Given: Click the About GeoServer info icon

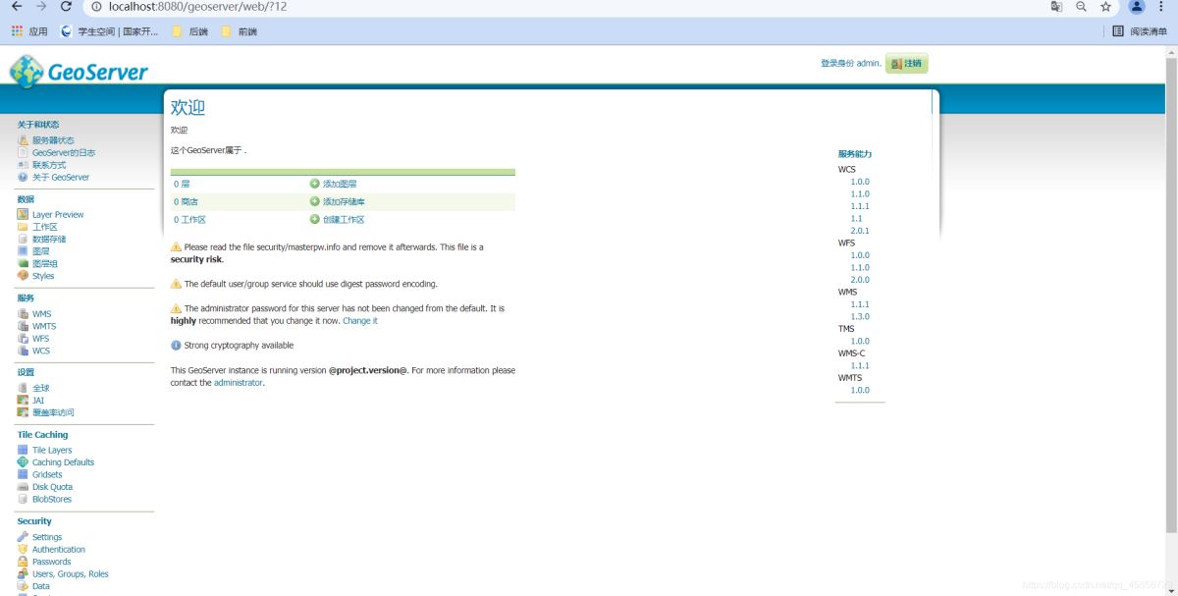Looking at the screenshot, I should [23, 178].
